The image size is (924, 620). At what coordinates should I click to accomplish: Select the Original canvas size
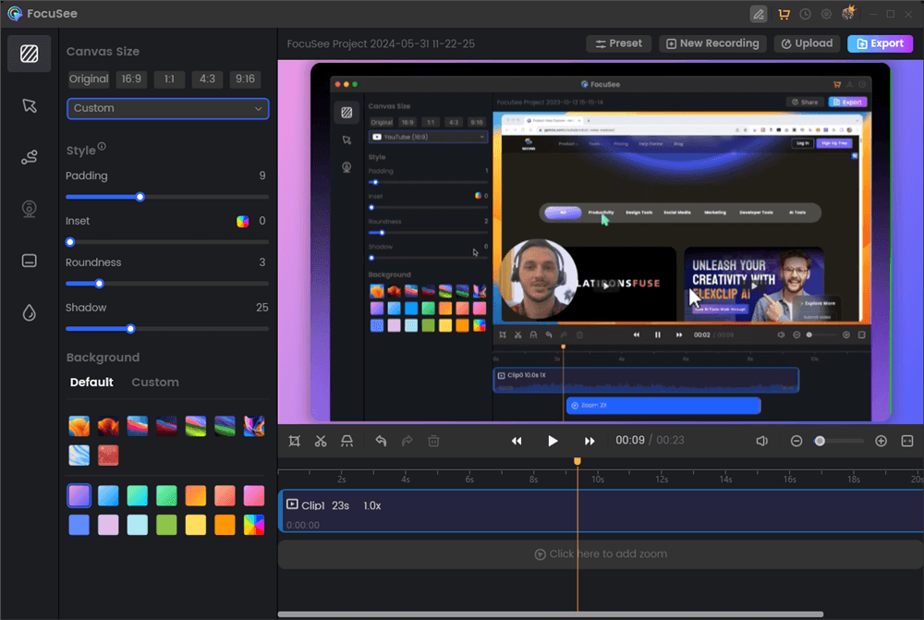point(89,79)
